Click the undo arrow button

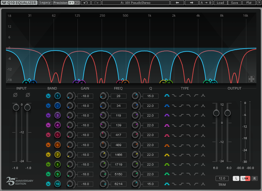86,3
